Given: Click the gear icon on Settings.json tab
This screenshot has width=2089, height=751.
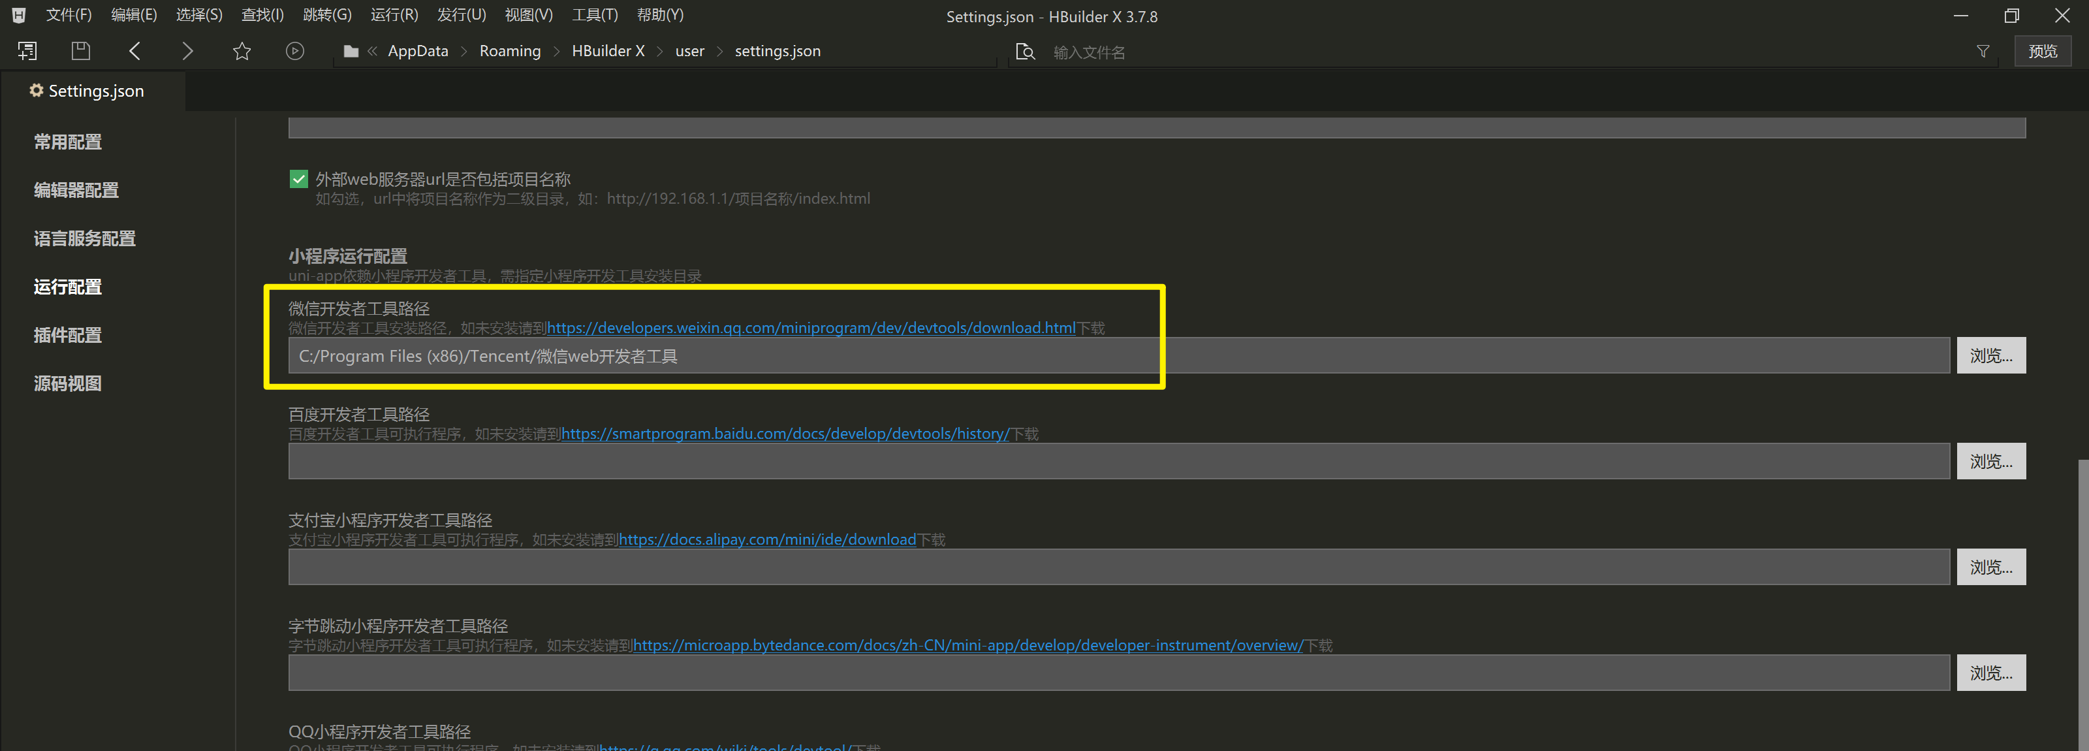Looking at the screenshot, I should tap(37, 90).
